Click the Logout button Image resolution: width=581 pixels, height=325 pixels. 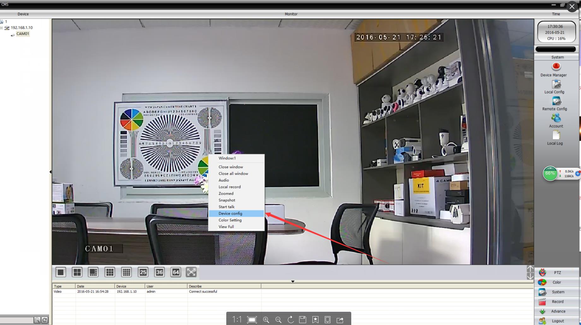(557, 321)
